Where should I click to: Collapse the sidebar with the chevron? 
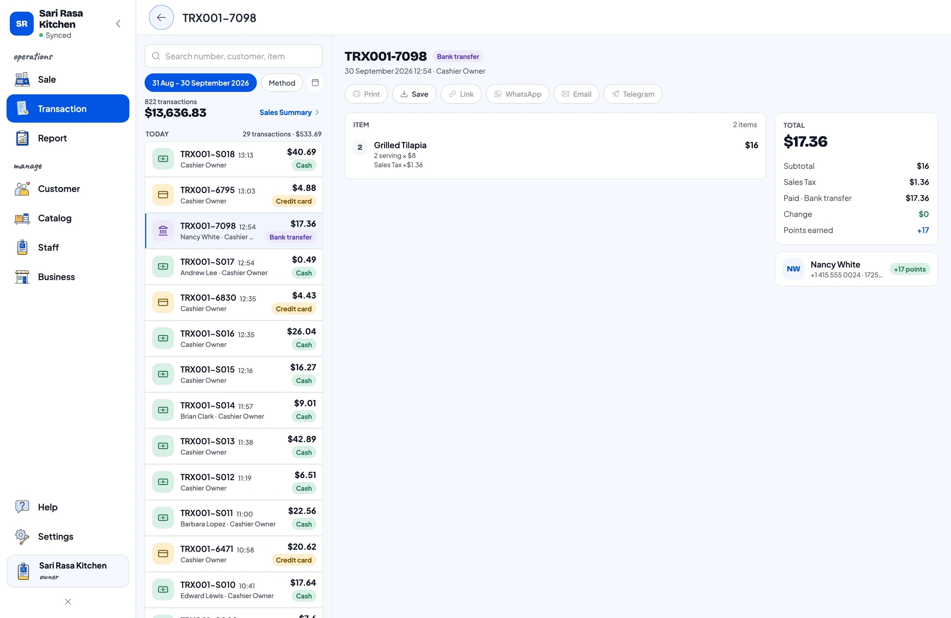[118, 23]
